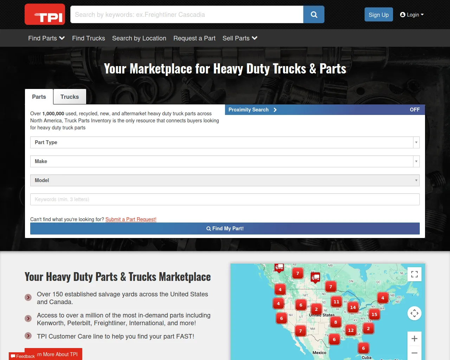Zoom in on the map
450x360 pixels.
414,339
